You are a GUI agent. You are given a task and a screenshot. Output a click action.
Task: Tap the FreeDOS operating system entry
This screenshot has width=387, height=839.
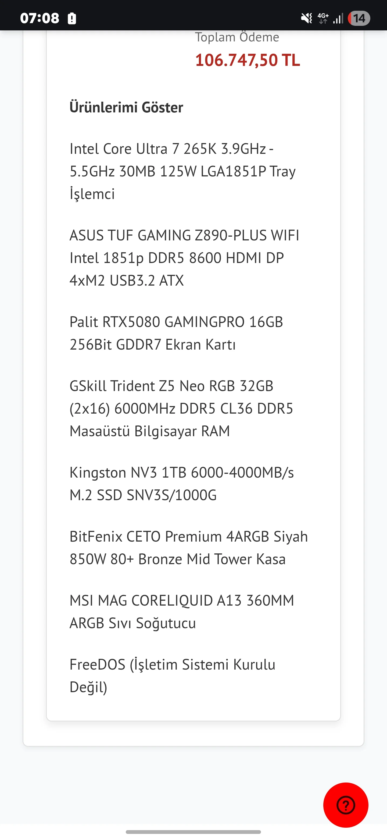(x=172, y=676)
